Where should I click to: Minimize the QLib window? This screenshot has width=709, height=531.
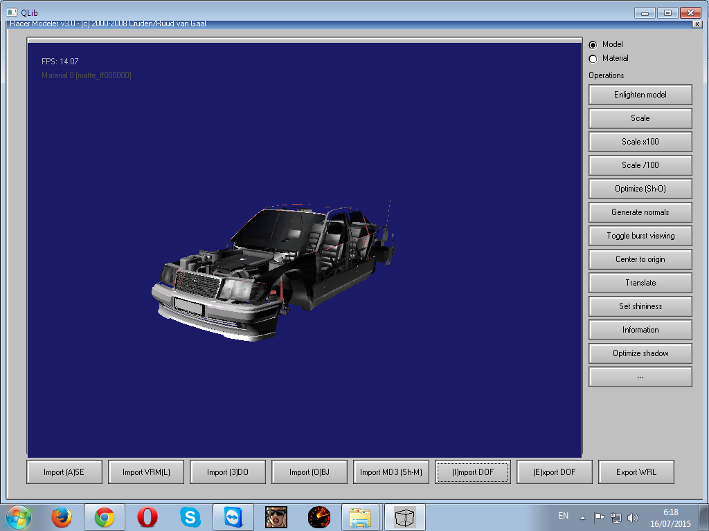point(645,12)
